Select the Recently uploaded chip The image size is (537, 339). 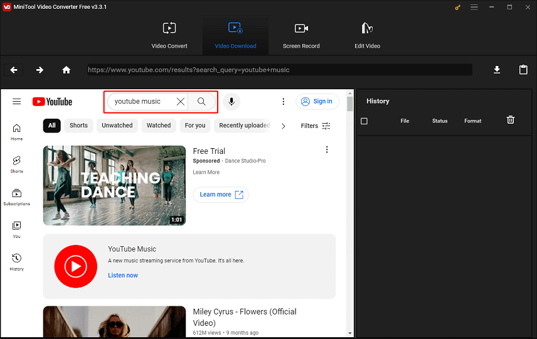point(243,126)
